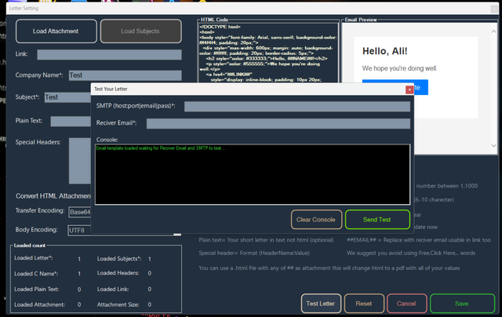This screenshot has height=317, width=502.
Task: Click the Send Test button
Action: (377, 219)
